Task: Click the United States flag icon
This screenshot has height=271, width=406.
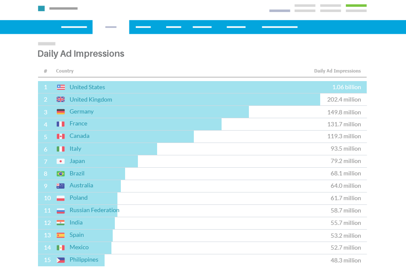Action: pos(61,87)
